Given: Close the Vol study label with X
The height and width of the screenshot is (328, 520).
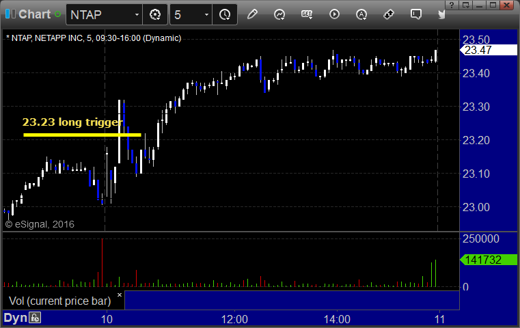Looking at the screenshot, I should coord(120,295).
